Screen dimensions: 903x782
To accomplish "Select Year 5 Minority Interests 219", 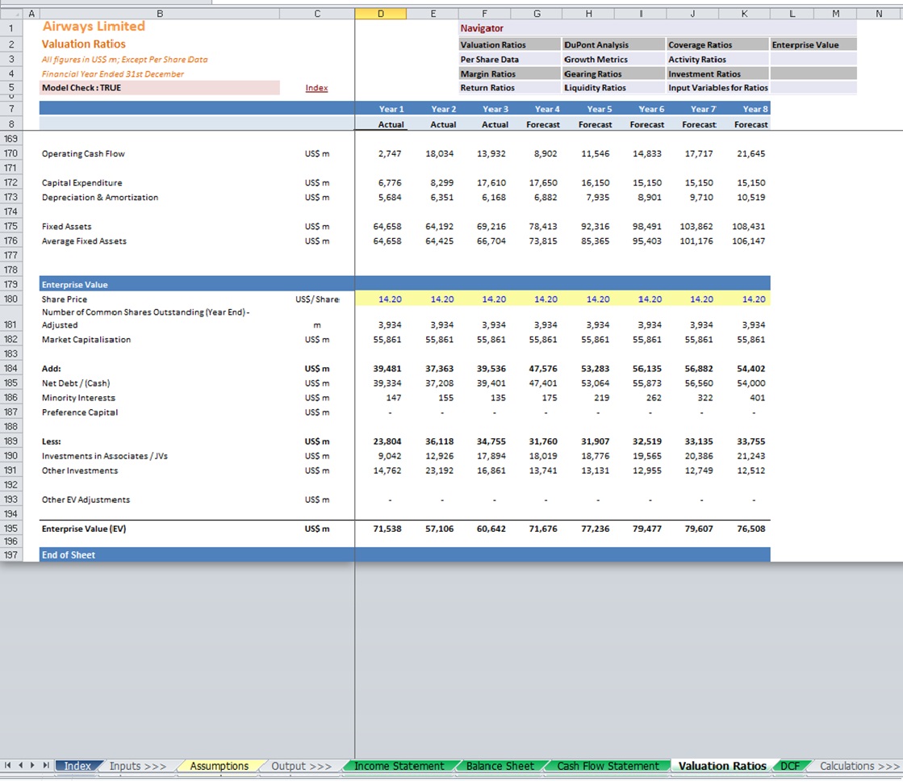I will point(588,397).
